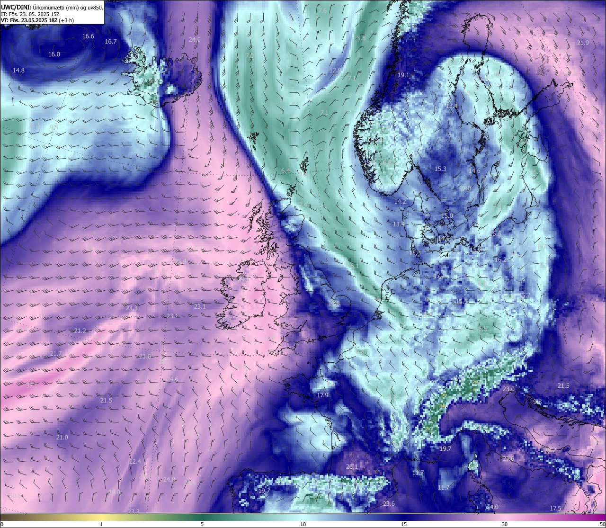The image size is (606, 528).
Task: Click the 5.8 value label
Action: tap(361, 38)
